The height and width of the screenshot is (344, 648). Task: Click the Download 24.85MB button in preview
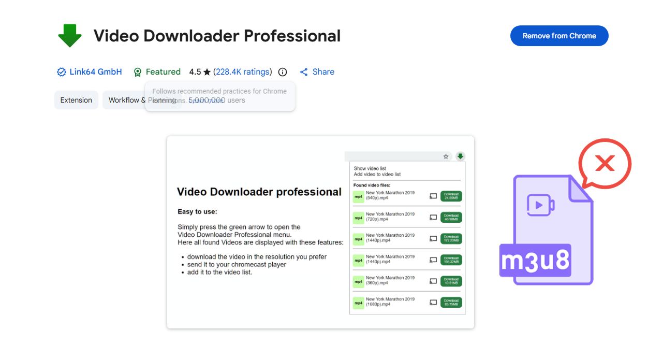tap(451, 196)
